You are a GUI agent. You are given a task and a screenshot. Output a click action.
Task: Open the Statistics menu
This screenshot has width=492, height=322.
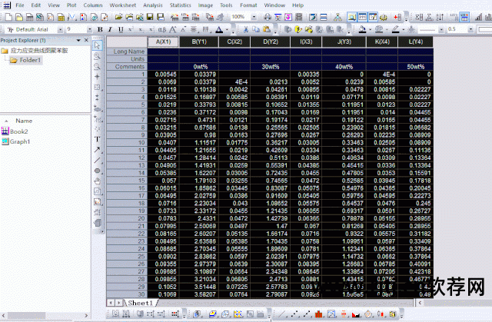tap(181, 5)
